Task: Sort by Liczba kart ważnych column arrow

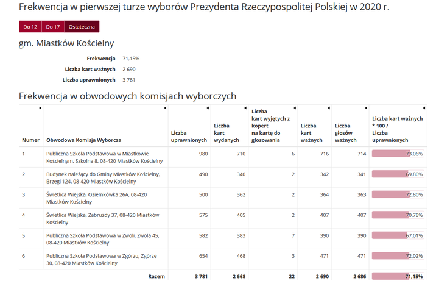Action: point(329,108)
